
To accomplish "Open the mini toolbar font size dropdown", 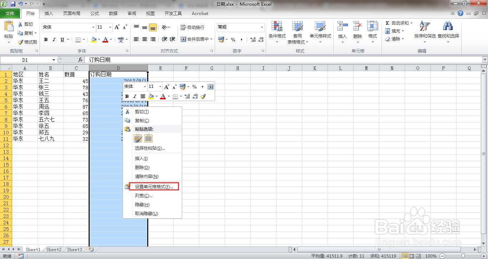I will pyautogui.click(x=160, y=86).
